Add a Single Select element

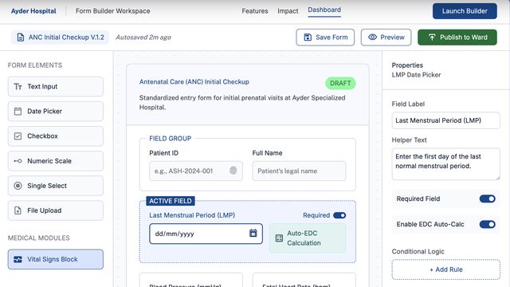(56, 186)
